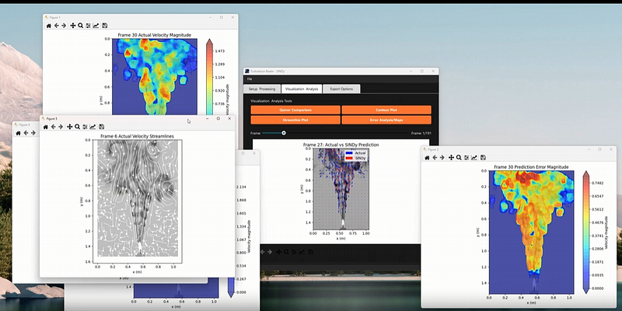Click Forward arrow in Figure 4 toolbar

tap(33, 133)
